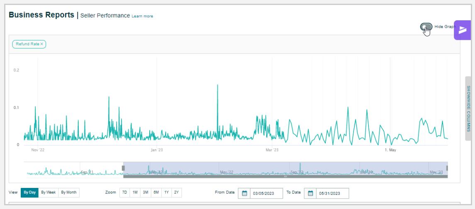
Task: Click the navigator's bottom scrollbar grip
Action: 285,176
